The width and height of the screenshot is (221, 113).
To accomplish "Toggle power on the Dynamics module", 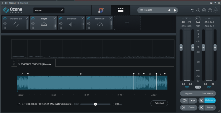I will click(61, 19).
